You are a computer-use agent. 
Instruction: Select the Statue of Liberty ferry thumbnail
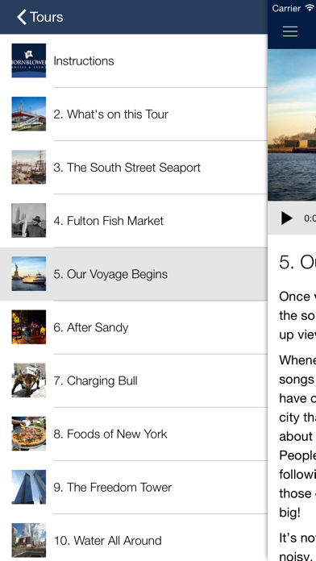click(29, 274)
